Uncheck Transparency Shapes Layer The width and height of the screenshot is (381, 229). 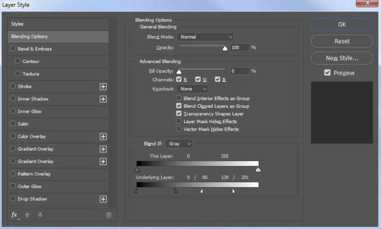(179, 113)
